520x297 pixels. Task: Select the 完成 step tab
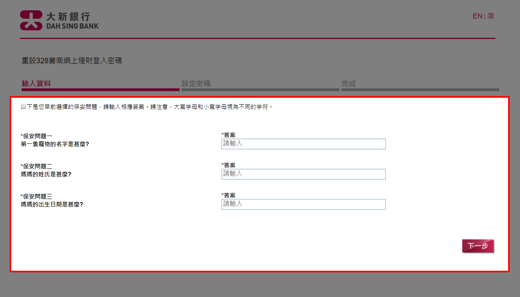348,84
